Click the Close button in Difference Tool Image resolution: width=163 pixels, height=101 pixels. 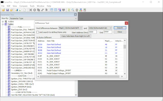click(120, 32)
